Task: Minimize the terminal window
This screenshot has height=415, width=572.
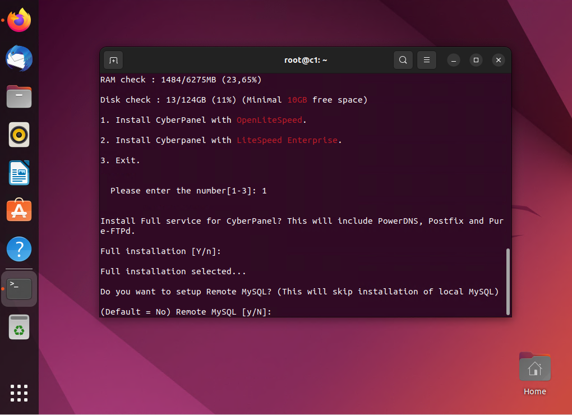Action: 454,60
